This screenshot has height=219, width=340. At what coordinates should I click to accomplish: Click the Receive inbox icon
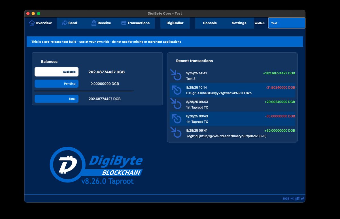[x=94, y=23]
